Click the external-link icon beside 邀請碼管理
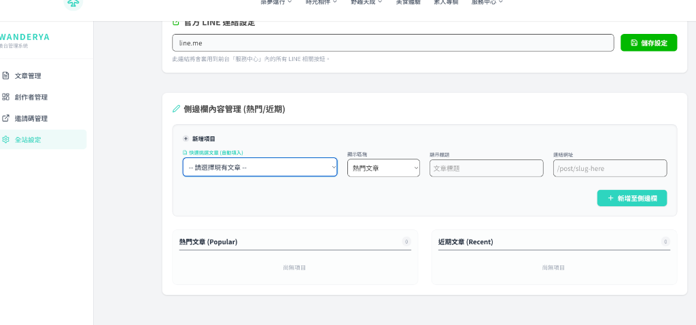 [x=6, y=118]
